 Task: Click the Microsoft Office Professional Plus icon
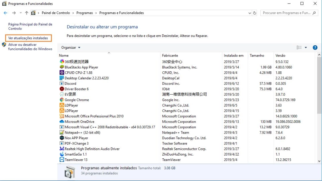point(62,116)
